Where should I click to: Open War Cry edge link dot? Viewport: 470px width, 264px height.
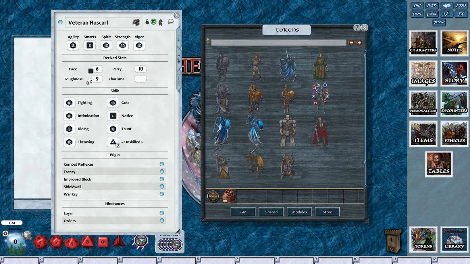[162, 194]
